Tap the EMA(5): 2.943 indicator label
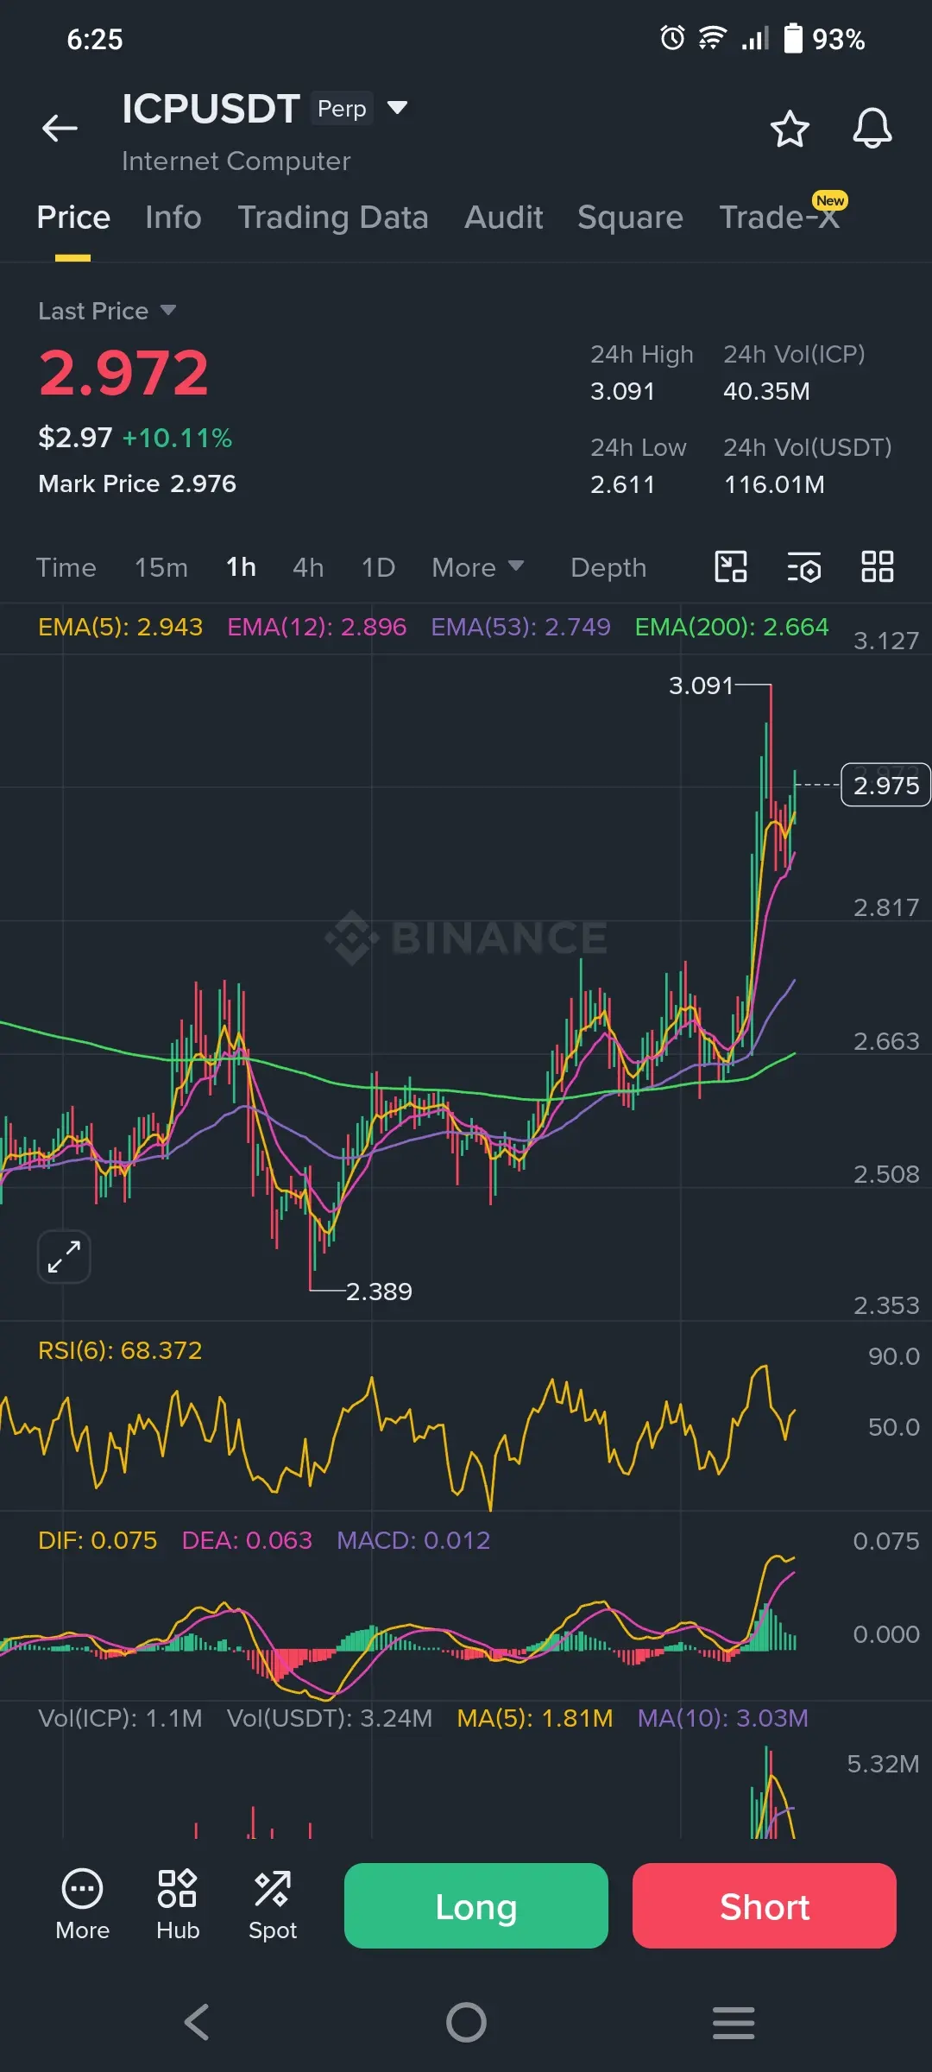932x2072 pixels. coord(120,627)
